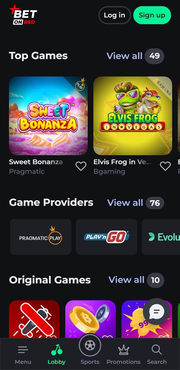Switch to the Promotions tab
The height and width of the screenshot is (370, 180).
pyautogui.click(x=123, y=354)
